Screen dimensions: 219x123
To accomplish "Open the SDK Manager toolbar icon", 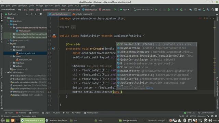I will [x=208, y=10].
